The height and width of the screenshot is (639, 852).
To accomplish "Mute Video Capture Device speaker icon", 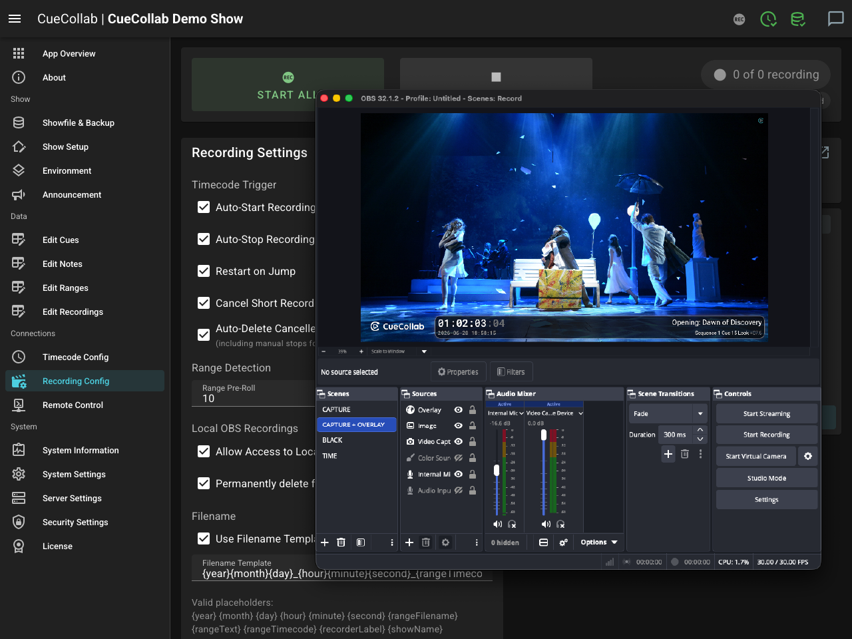I will [x=546, y=525].
